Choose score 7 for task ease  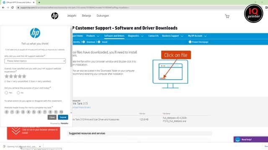(45, 112)
